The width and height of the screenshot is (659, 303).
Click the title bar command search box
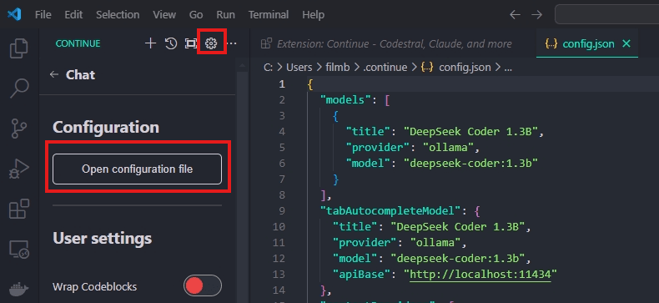pyautogui.click(x=607, y=15)
